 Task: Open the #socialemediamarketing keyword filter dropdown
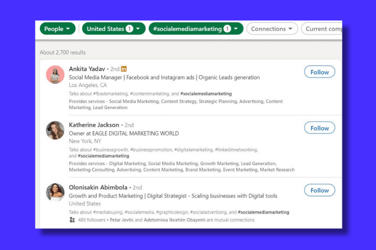tap(196, 28)
